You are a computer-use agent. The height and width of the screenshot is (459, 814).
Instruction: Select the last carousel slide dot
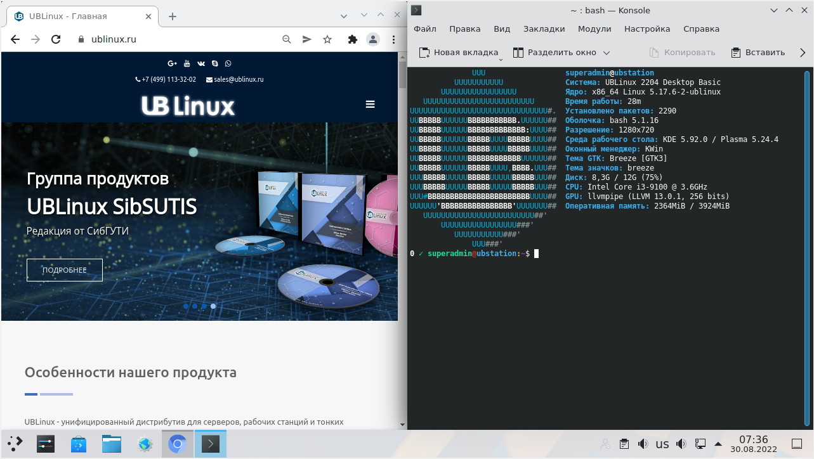tap(213, 306)
